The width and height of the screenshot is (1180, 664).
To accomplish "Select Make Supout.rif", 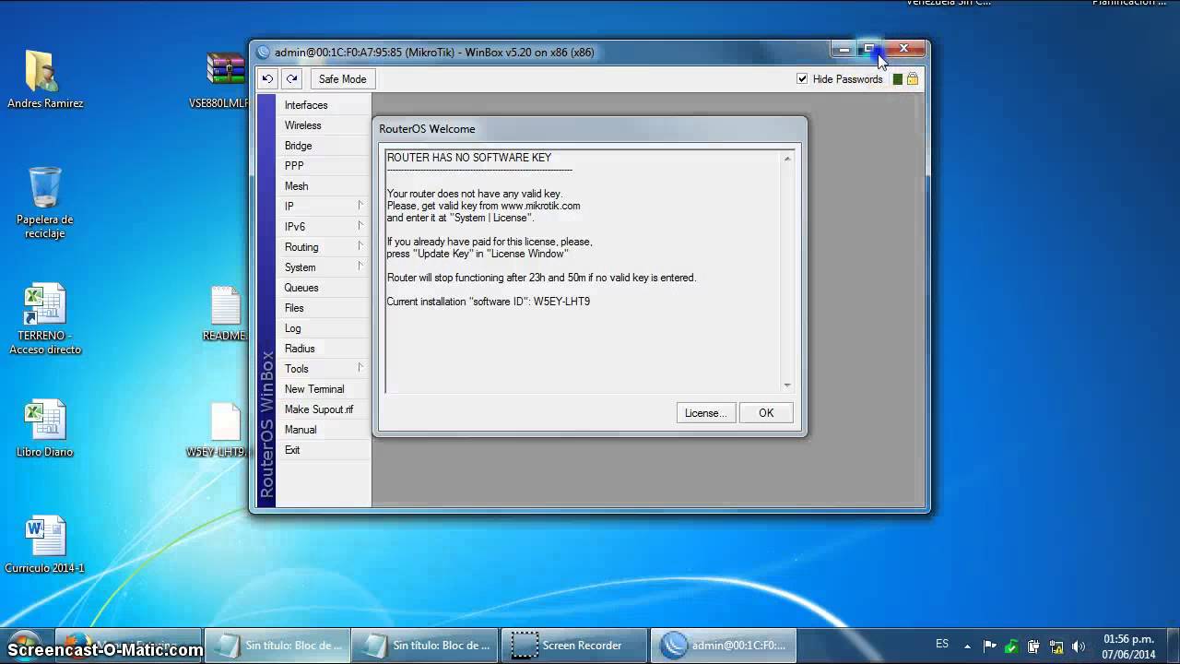I will 324,409.
